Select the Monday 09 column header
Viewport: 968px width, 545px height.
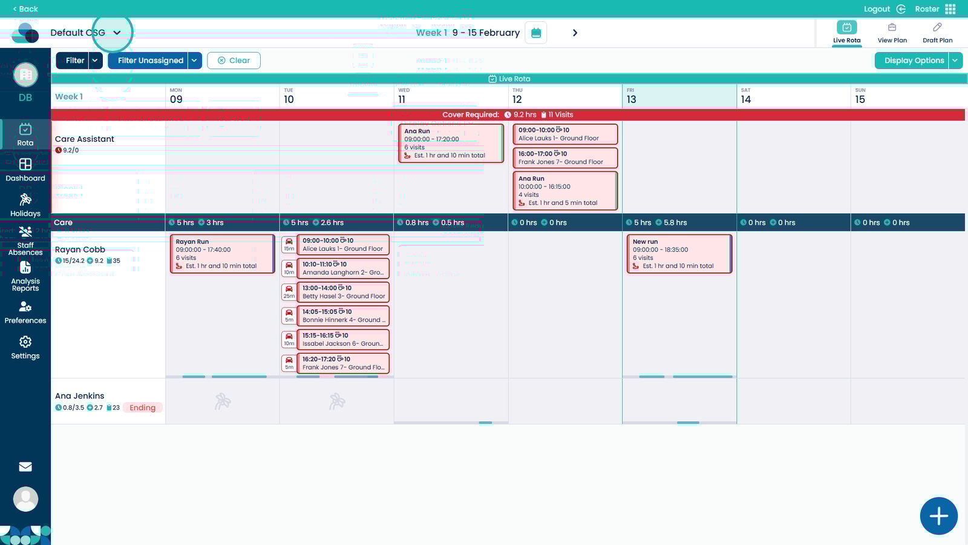point(223,96)
